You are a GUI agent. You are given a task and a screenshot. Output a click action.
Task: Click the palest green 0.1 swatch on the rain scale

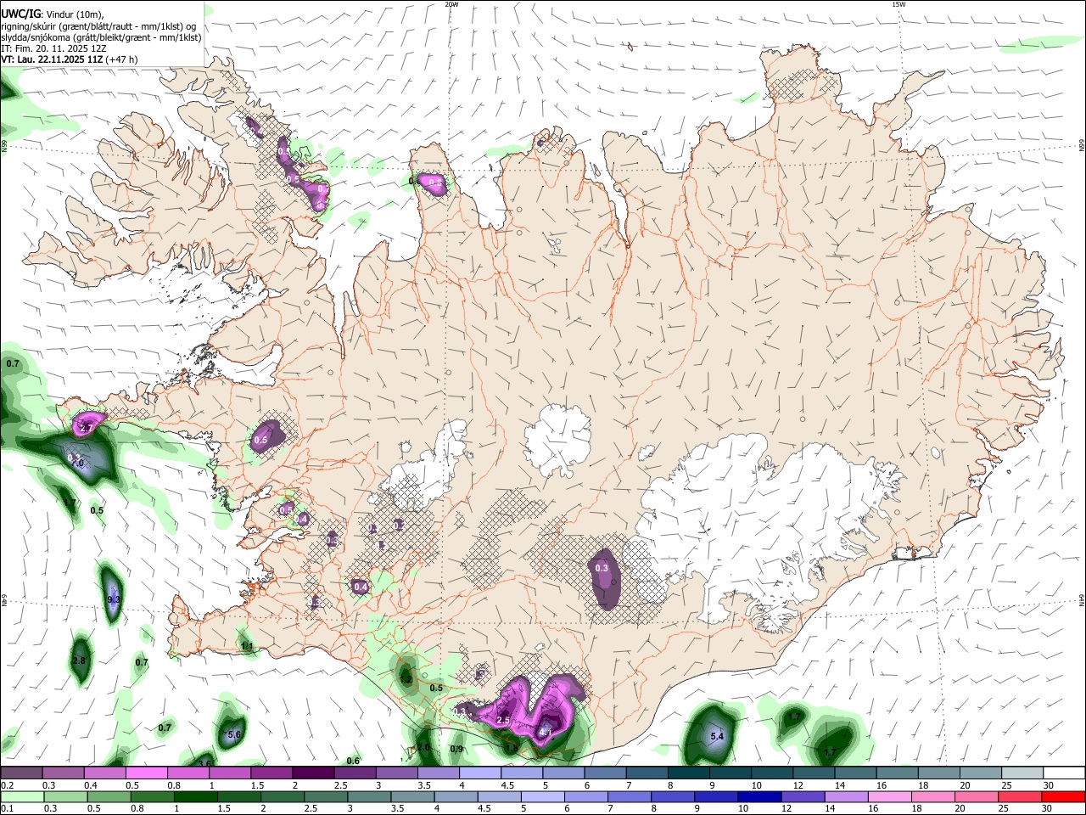21,796
